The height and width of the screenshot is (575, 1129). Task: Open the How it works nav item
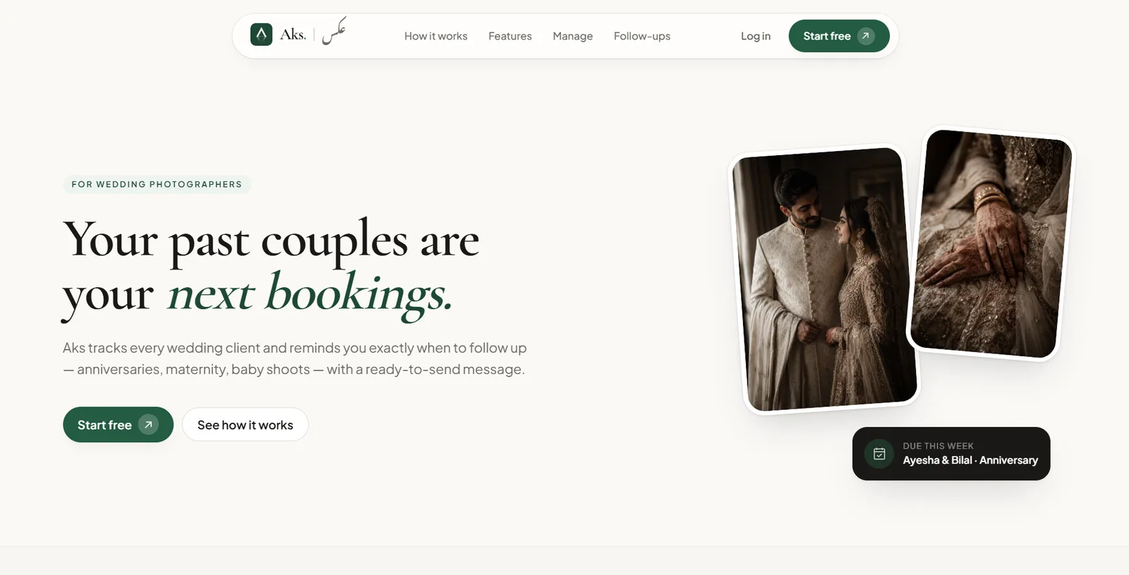click(435, 36)
